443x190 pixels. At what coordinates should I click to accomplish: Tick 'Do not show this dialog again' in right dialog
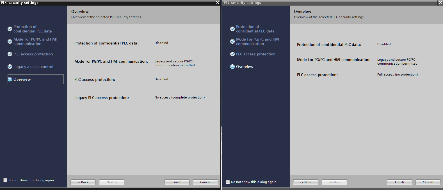click(228, 182)
